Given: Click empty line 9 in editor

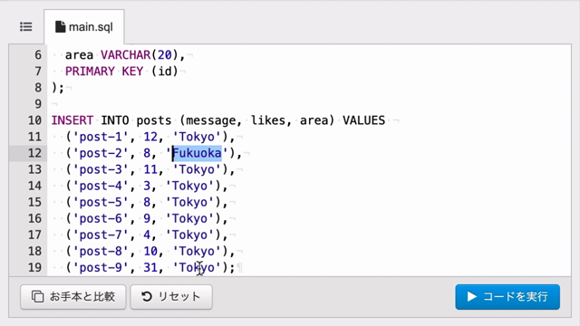Looking at the screenshot, I should point(309,104).
